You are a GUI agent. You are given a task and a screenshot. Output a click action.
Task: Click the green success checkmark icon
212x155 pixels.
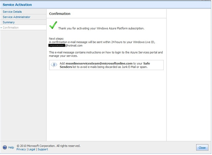(53, 25)
